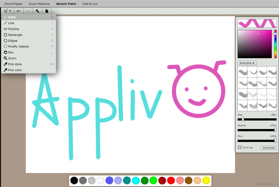This screenshot has height=187, width=279.
Task: Select dotted line brush in third row
Action: (x=262, y=94)
